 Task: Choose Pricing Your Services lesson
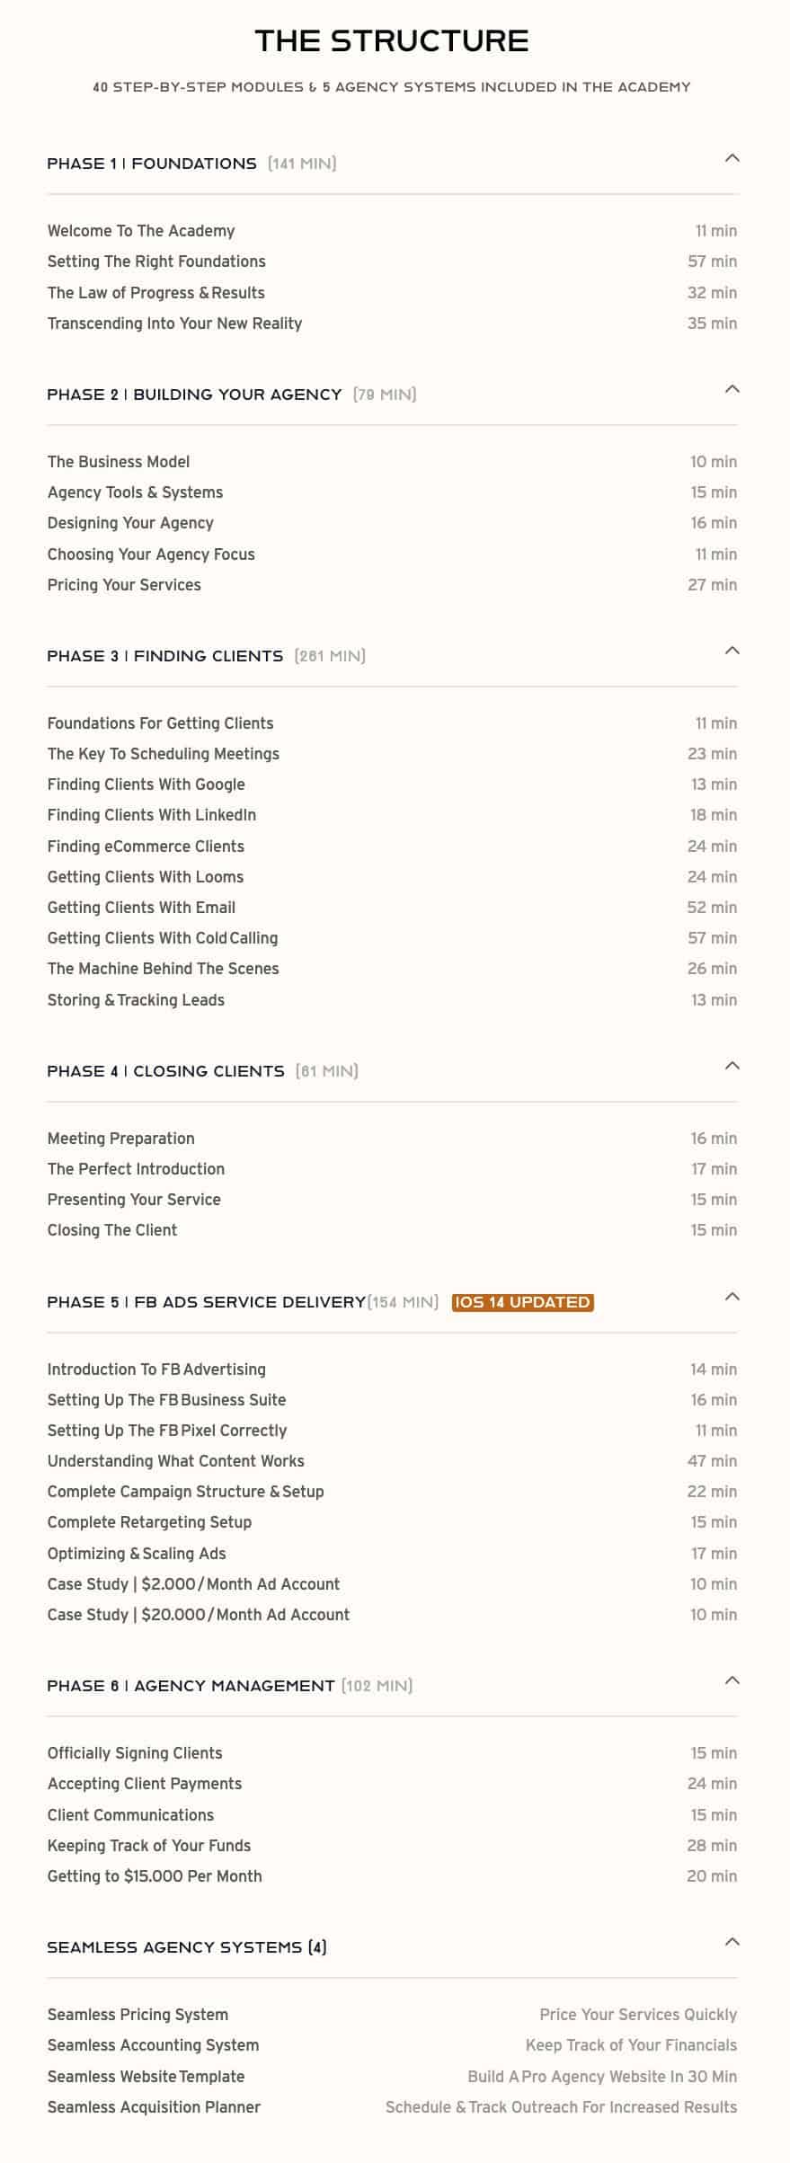coord(124,585)
